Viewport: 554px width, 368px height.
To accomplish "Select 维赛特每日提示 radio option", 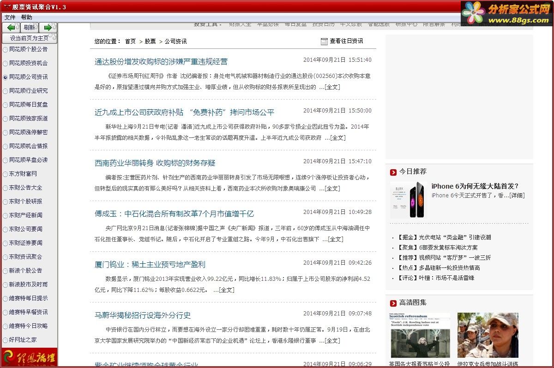I will pos(6,298).
